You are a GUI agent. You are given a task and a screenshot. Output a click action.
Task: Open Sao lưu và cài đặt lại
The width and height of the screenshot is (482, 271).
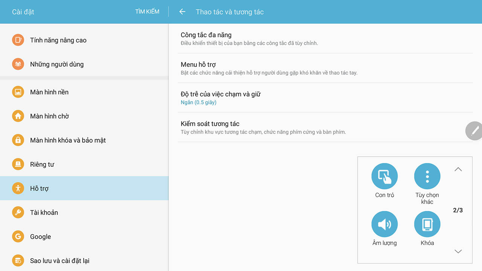tap(59, 261)
